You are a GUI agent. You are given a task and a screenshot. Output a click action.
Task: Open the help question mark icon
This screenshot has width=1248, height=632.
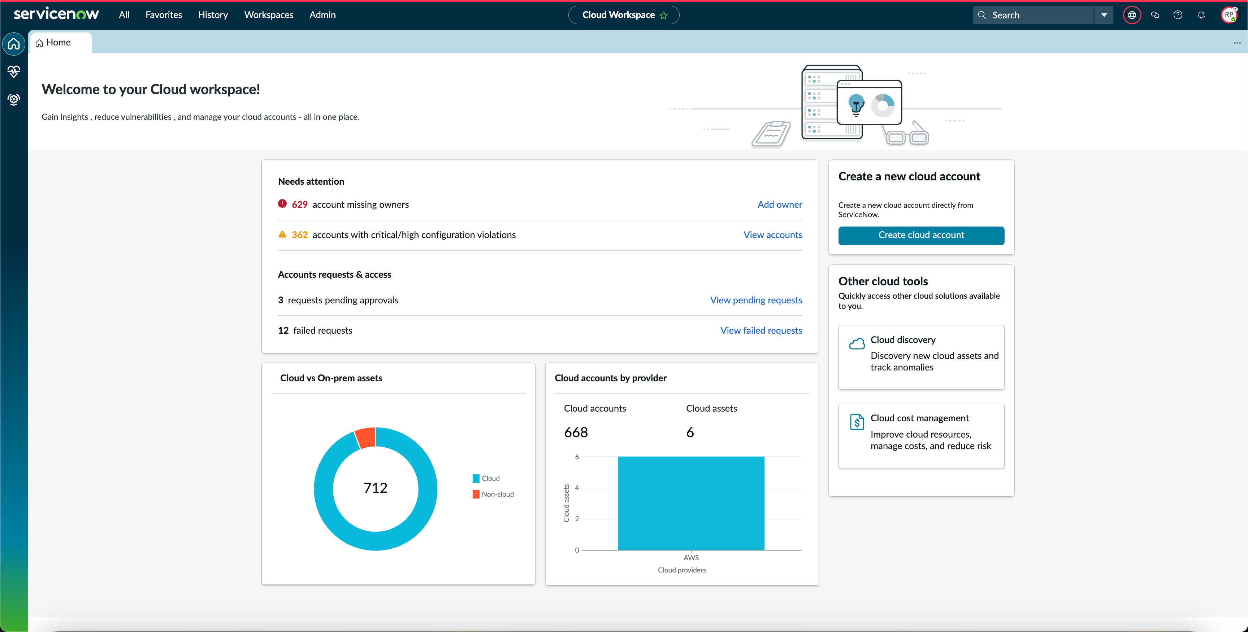[1178, 15]
